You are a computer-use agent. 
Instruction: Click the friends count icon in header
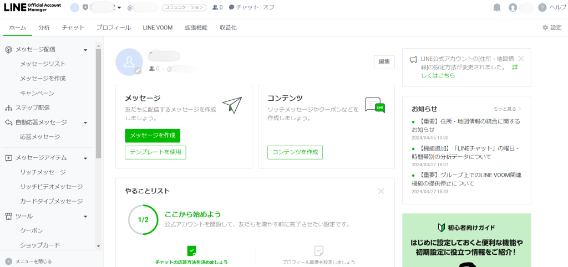(215, 7)
